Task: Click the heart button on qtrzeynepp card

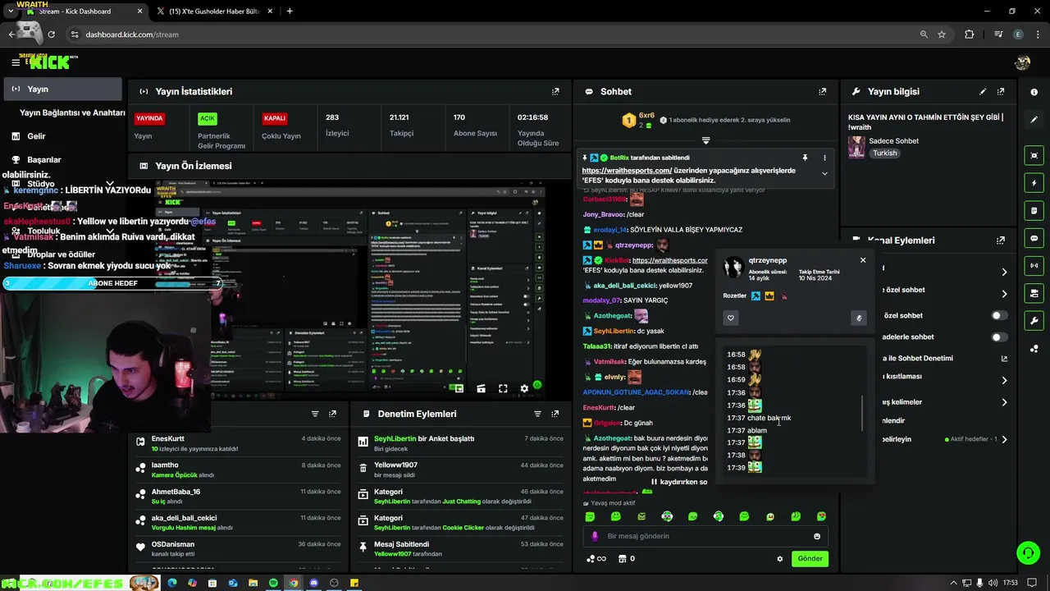Action: 731,318
